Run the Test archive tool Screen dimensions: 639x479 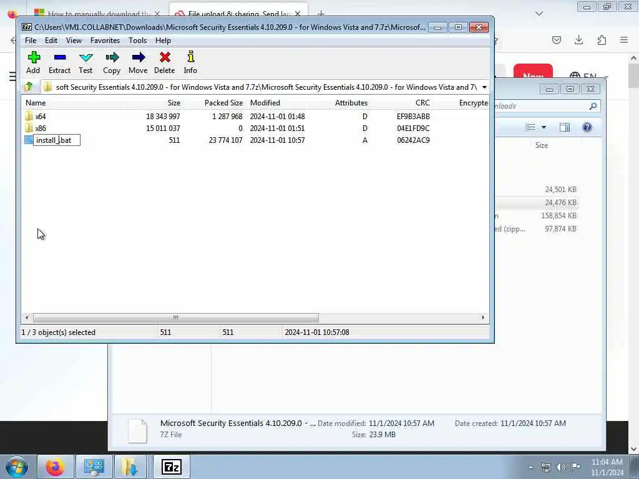click(85, 62)
